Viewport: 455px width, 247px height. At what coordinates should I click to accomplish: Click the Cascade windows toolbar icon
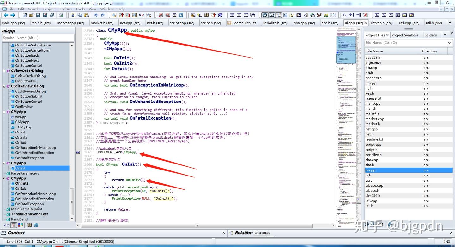click(253, 15)
